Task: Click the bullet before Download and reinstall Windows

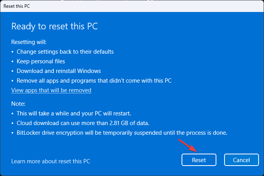Action: point(13,71)
